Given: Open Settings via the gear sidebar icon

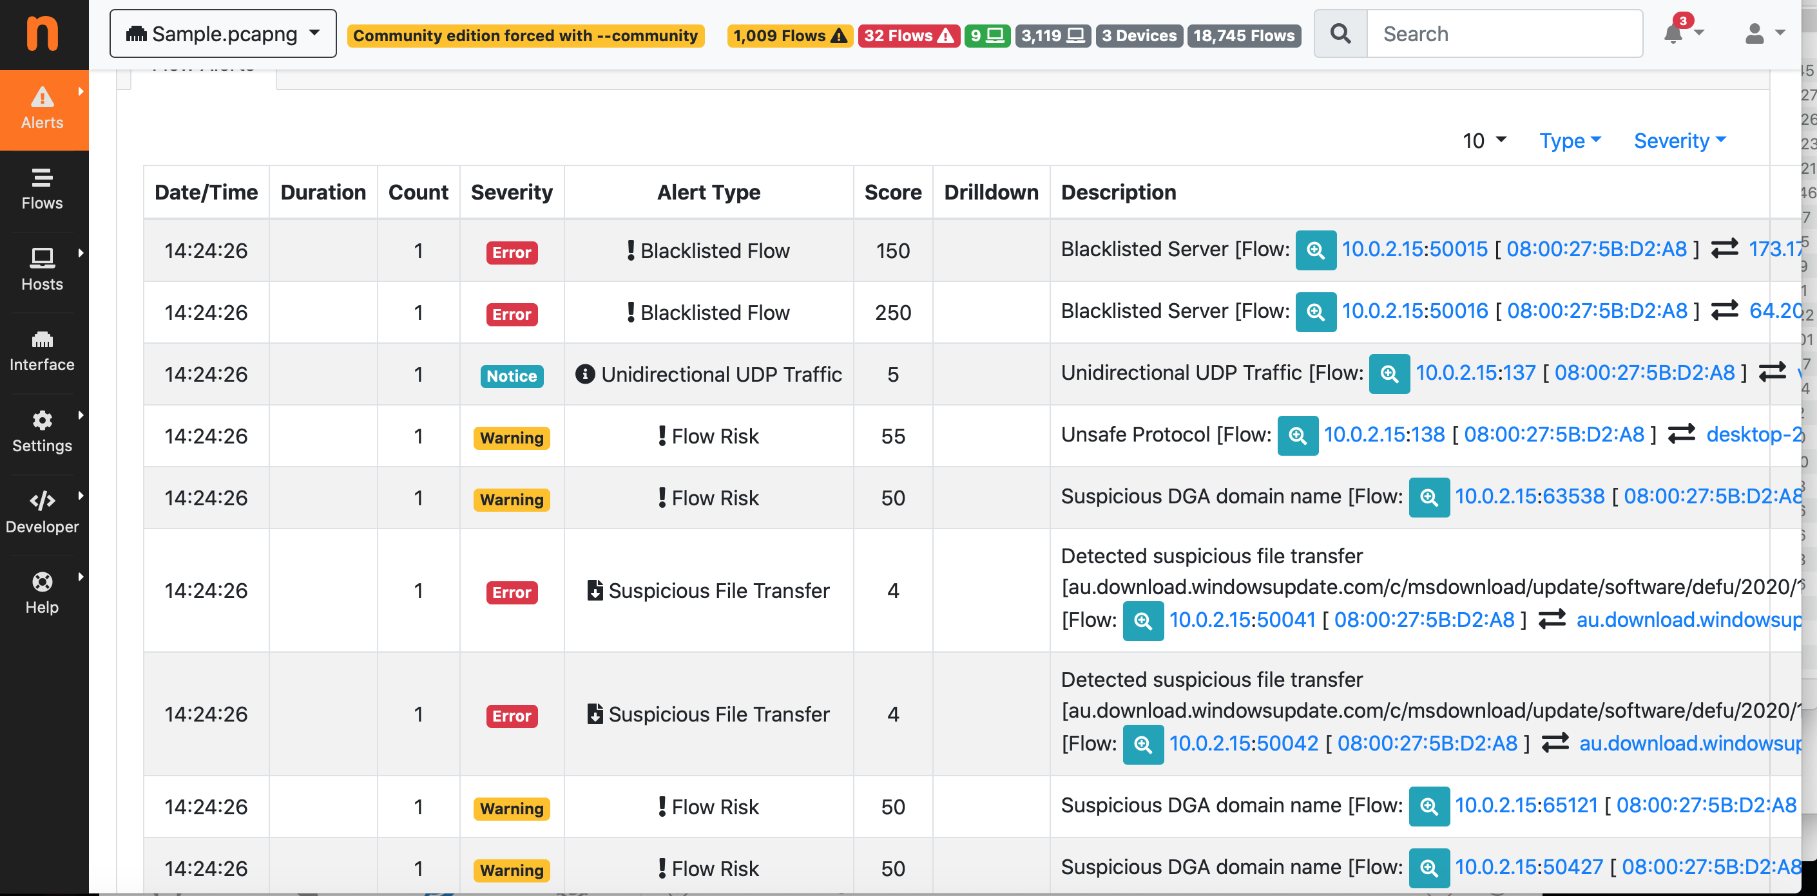Looking at the screenshot, I should [x=43, y=431].
